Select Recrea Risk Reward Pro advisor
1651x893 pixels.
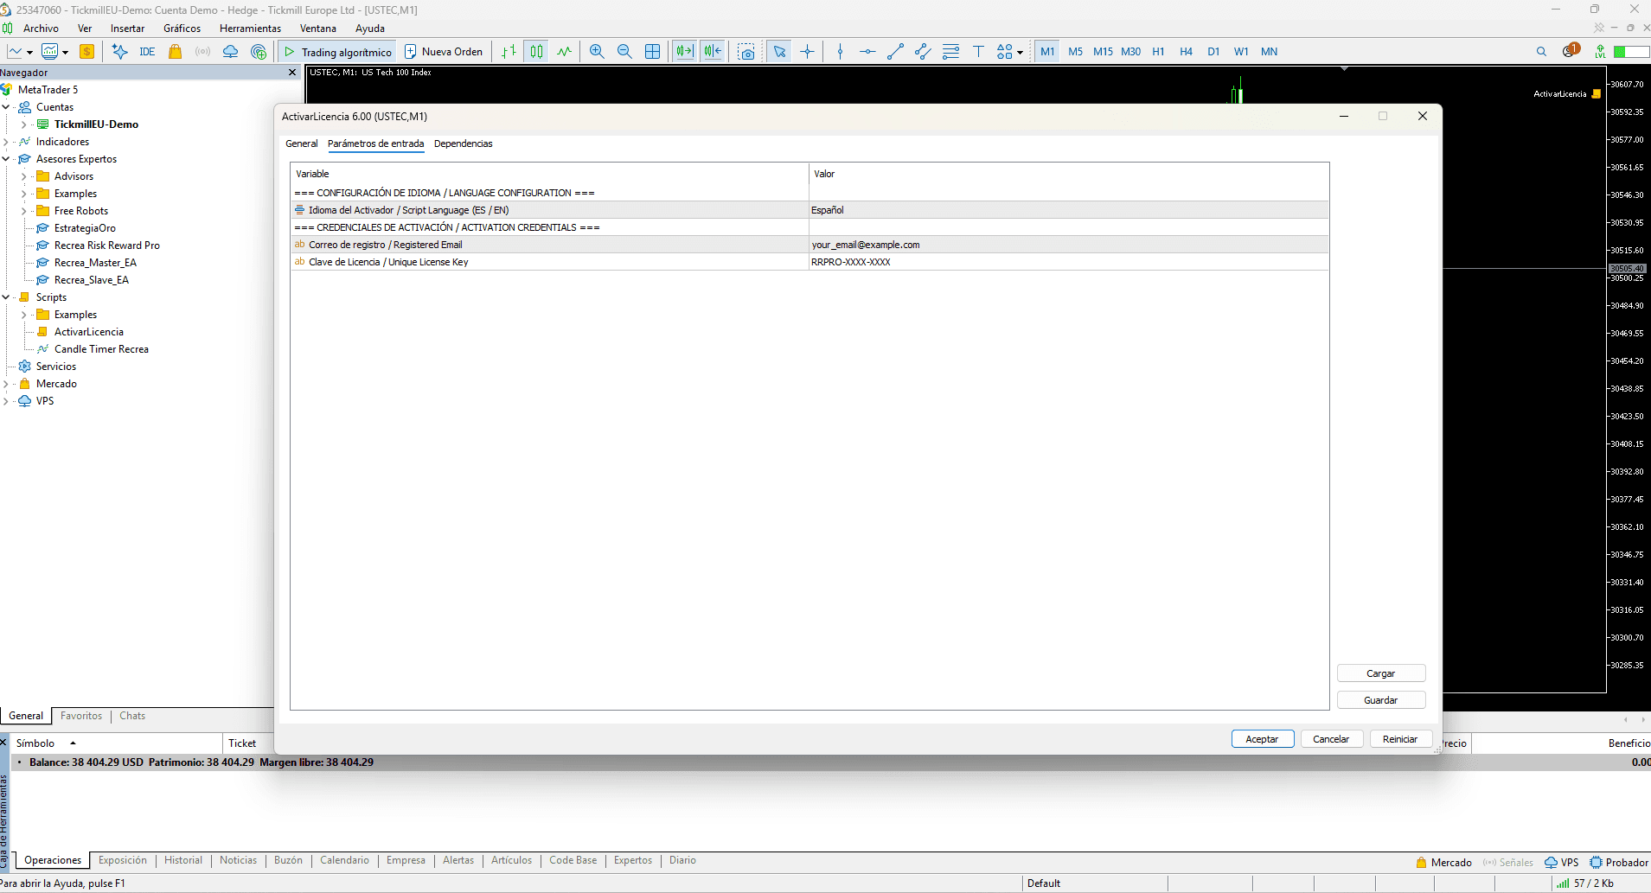click(106, 246)
